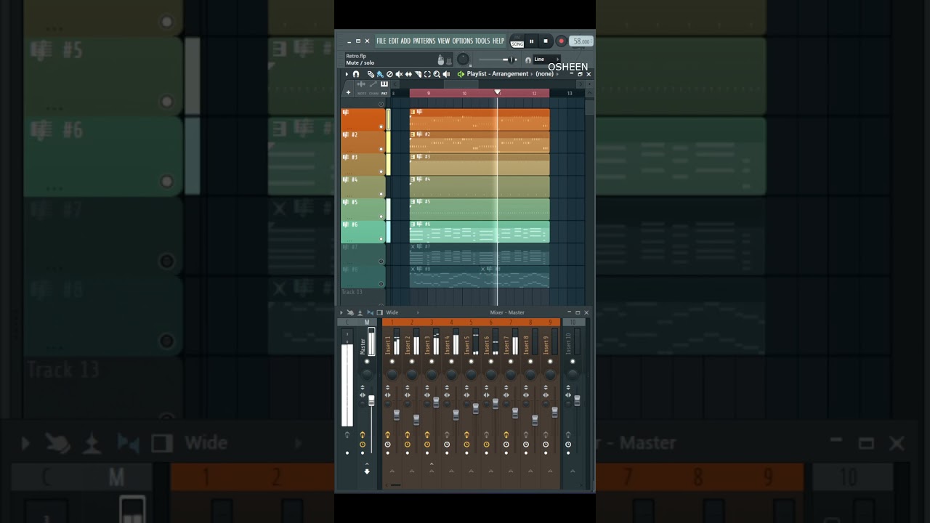The image size is (930, 523).
Task: Select the Mute tool with crossed speaker
Action: [399, 74]
